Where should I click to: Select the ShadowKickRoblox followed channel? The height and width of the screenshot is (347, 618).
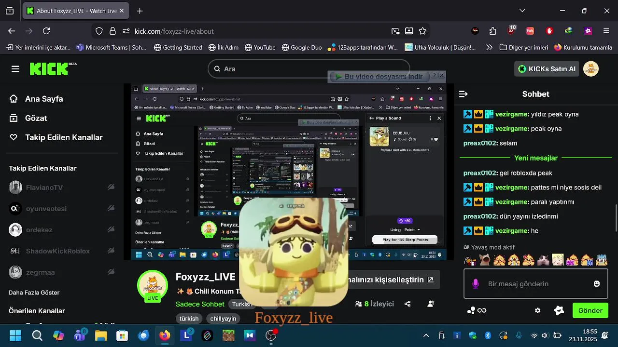(62, 251)
